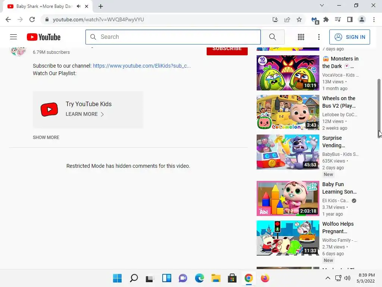Open Baby Fun Learning Songs thumbnail

tap(288, 198)
